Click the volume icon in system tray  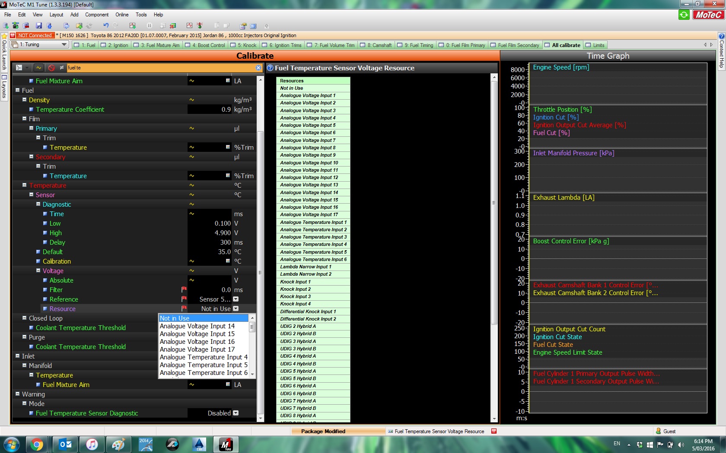[681, 444]
